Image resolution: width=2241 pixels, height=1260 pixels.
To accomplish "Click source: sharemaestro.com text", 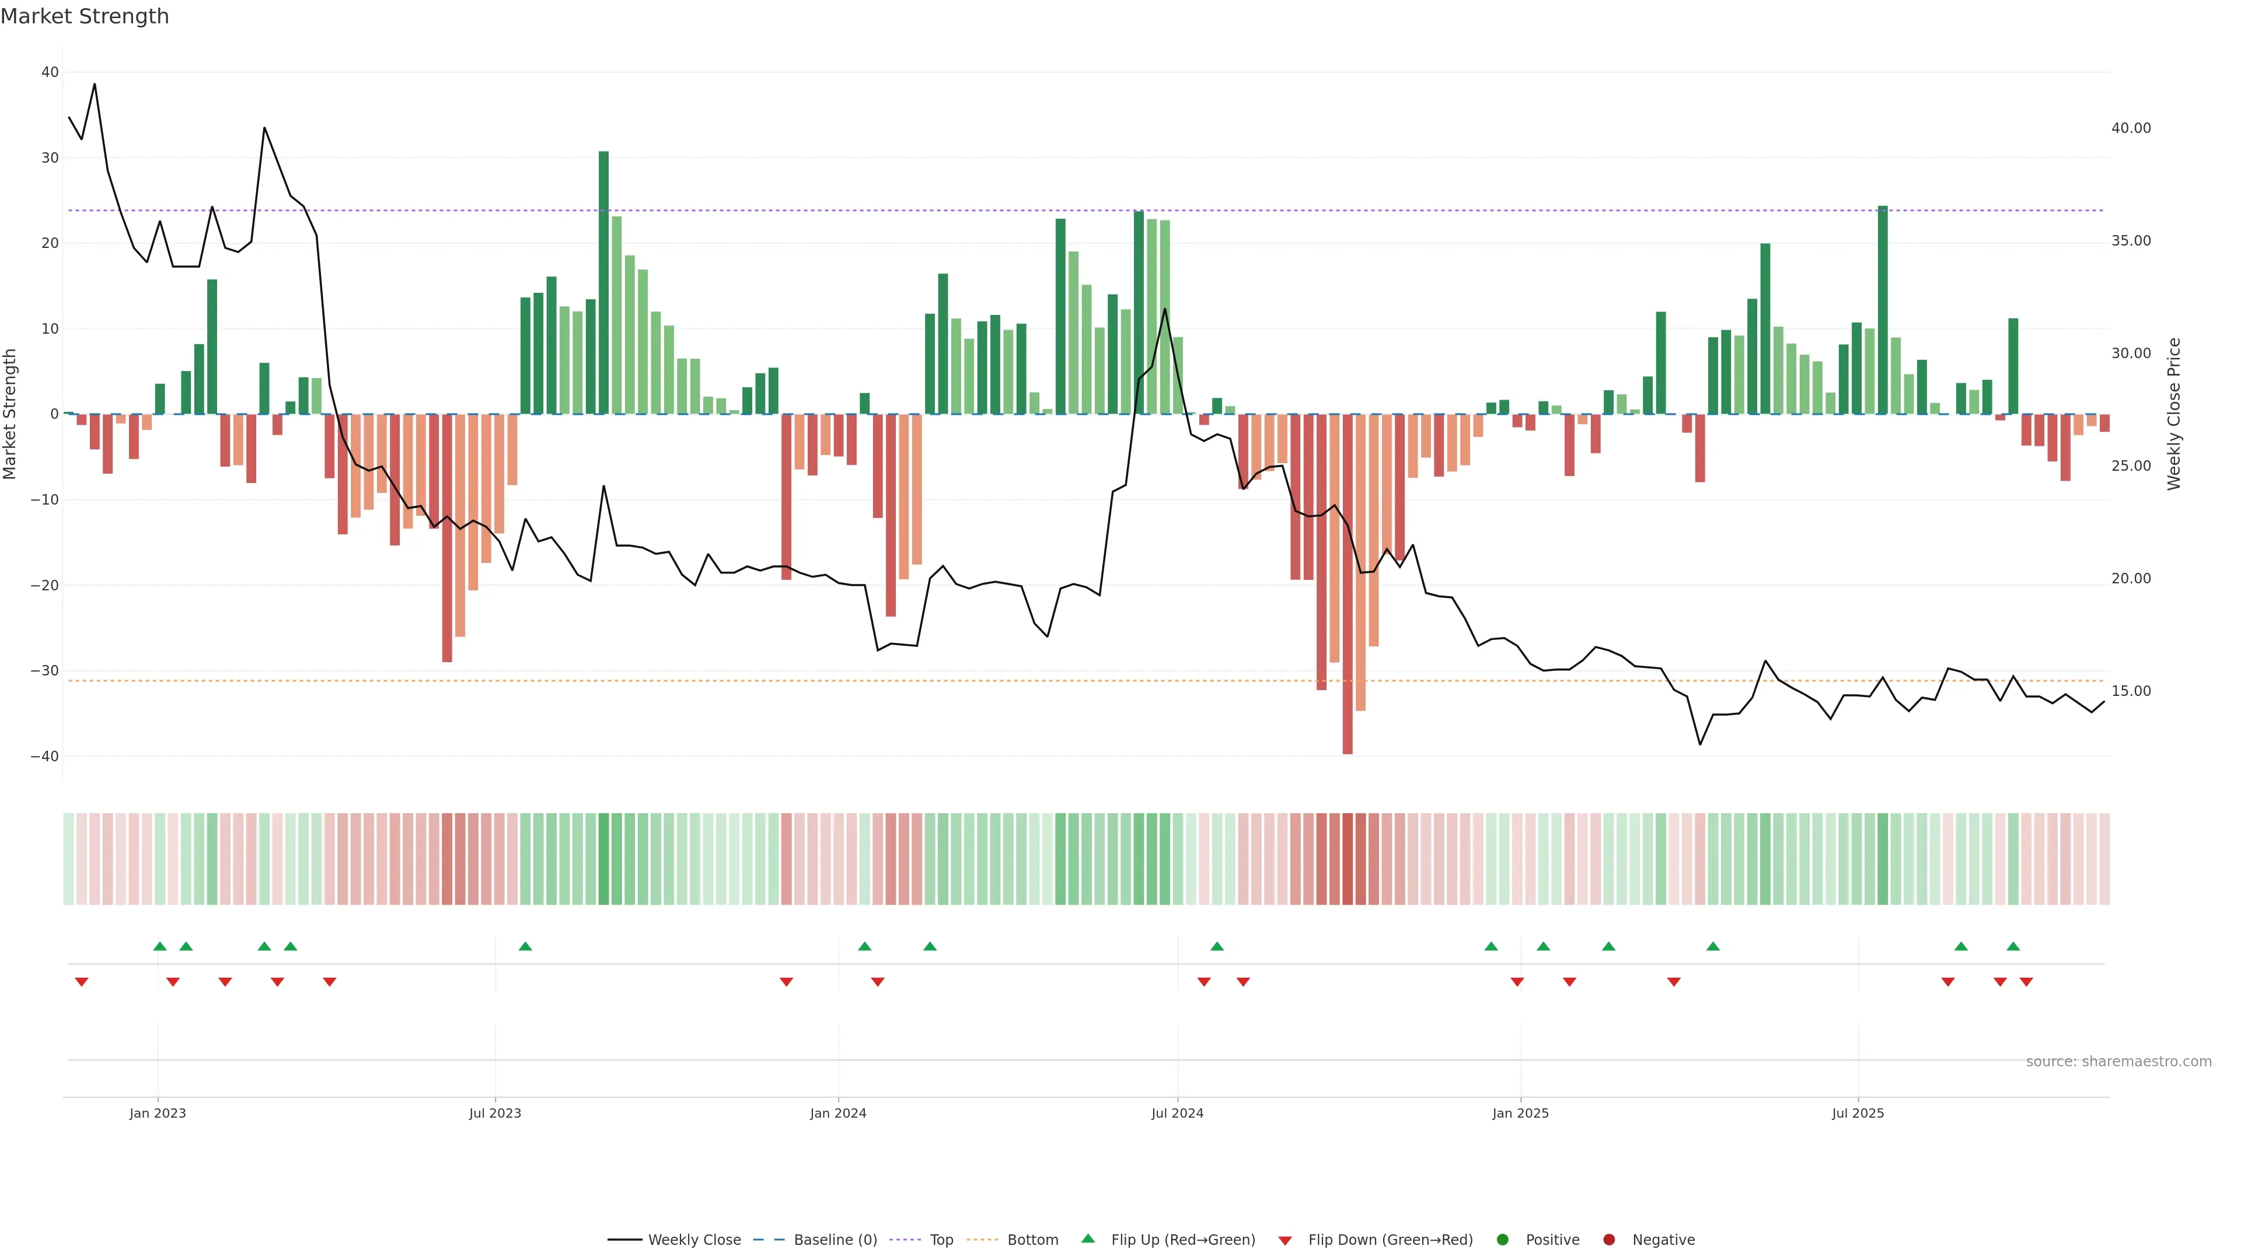I will click(2118, 1062).
